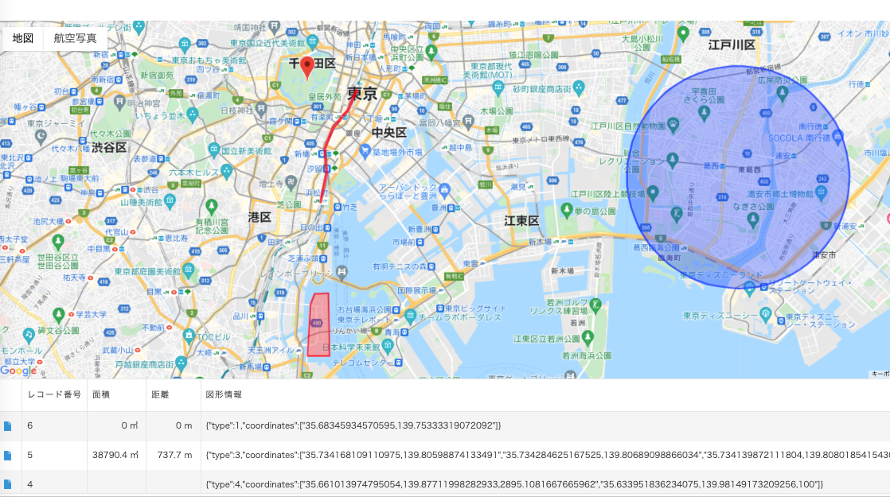Image resolution: width=890 pixels, height=497 pixels.
Task: Click 江戸川区陸上競技場 stadium icon
Action: (653, 193)
